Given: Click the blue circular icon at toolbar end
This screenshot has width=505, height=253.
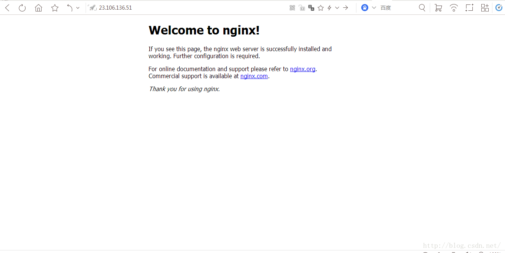Looking at the screenshot, I should click(x=499, y=8).
